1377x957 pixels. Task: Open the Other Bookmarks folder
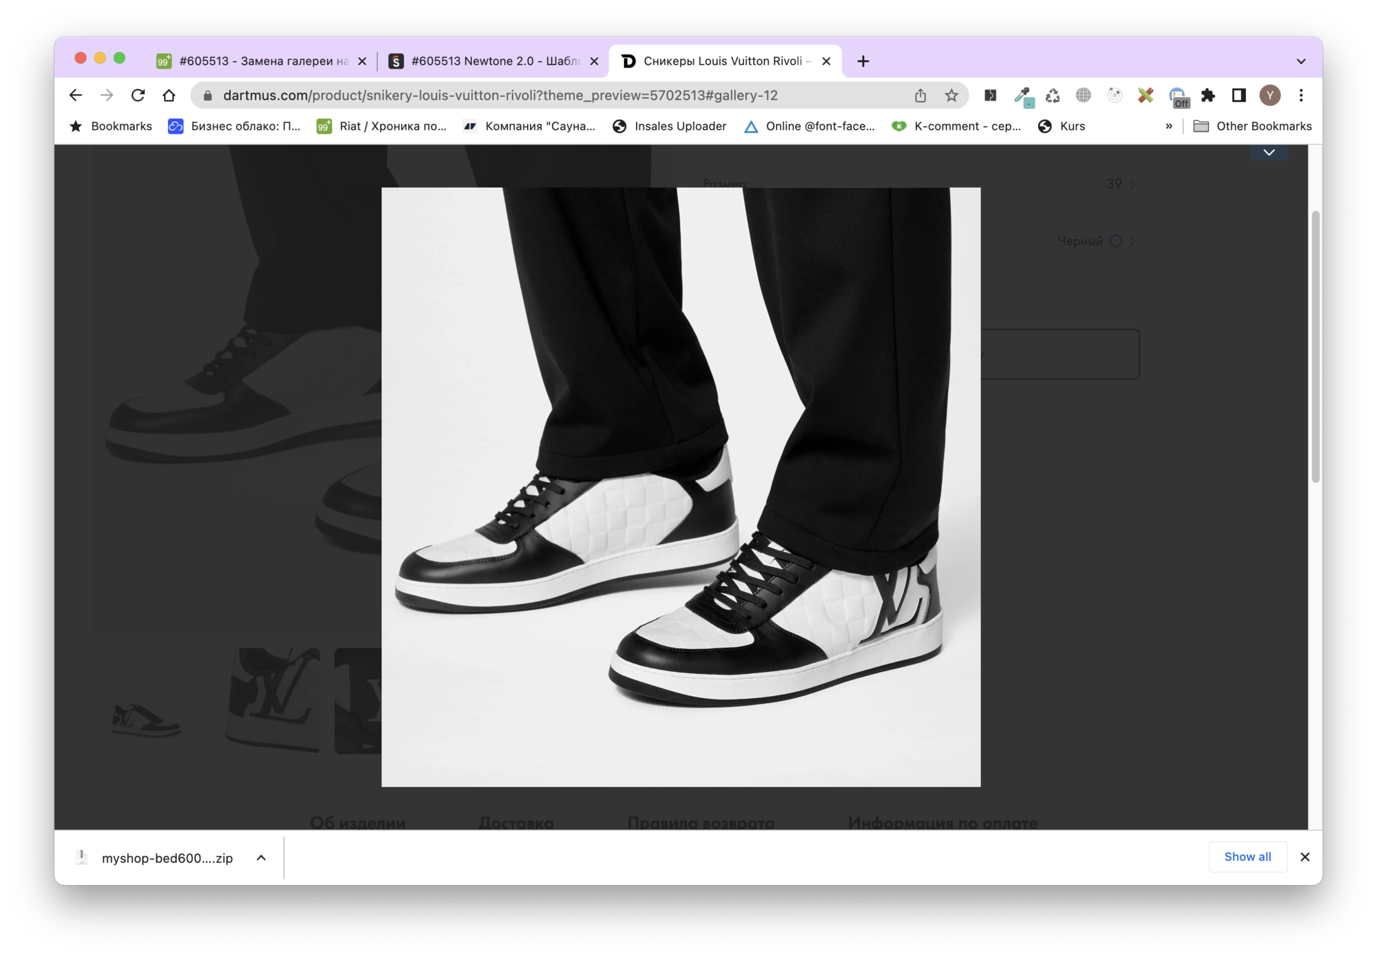1253,126
